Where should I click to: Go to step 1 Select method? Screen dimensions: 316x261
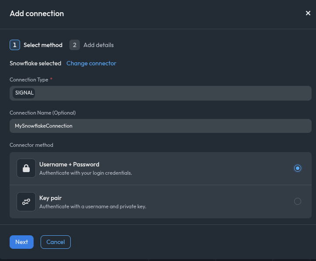click(36, 45)
